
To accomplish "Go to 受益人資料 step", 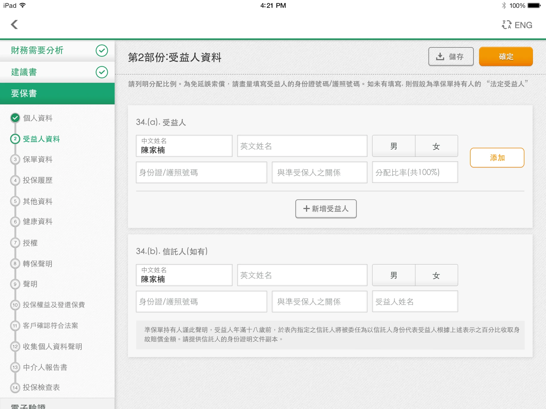I will click(42, 139).
